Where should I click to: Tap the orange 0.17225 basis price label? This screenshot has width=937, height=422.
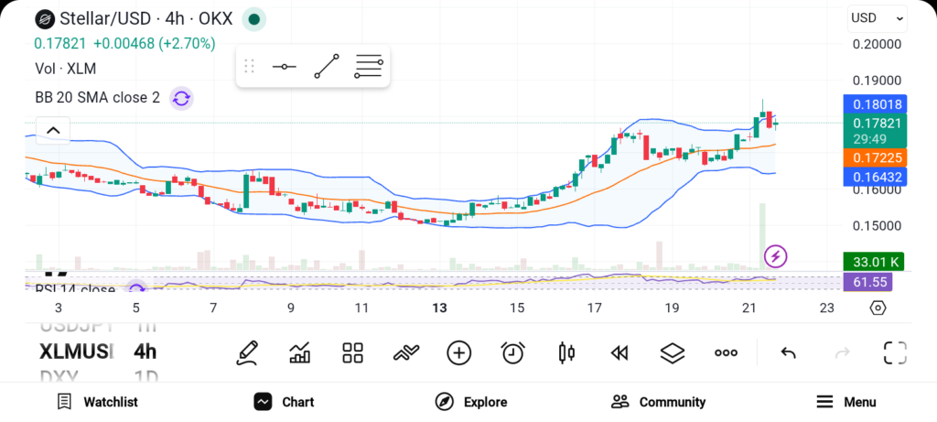tap(875, 157)
